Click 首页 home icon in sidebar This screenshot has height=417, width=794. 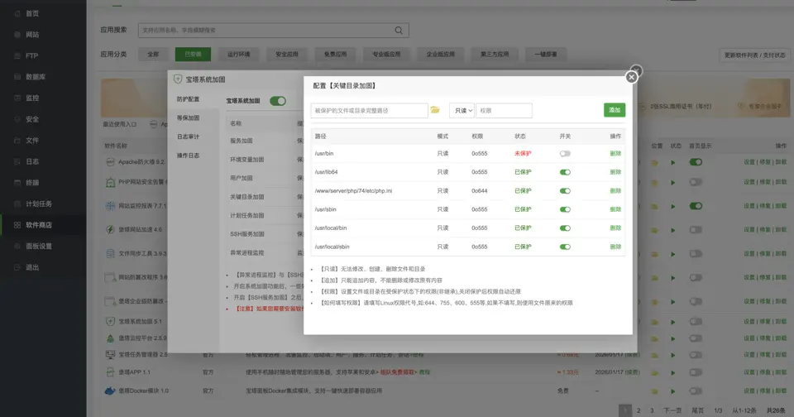click(x=17, y=14)
